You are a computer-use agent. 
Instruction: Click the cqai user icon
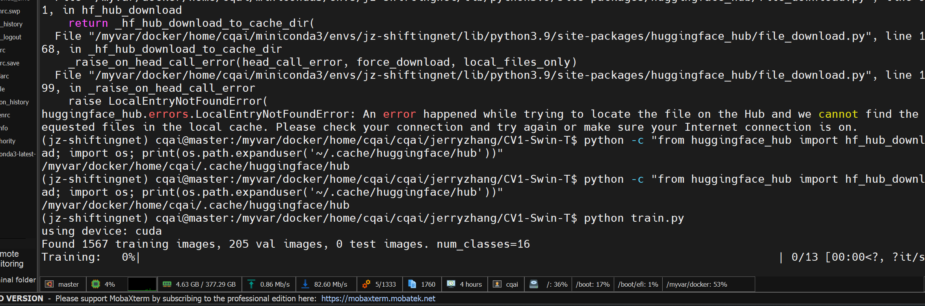tap(497, 284)
